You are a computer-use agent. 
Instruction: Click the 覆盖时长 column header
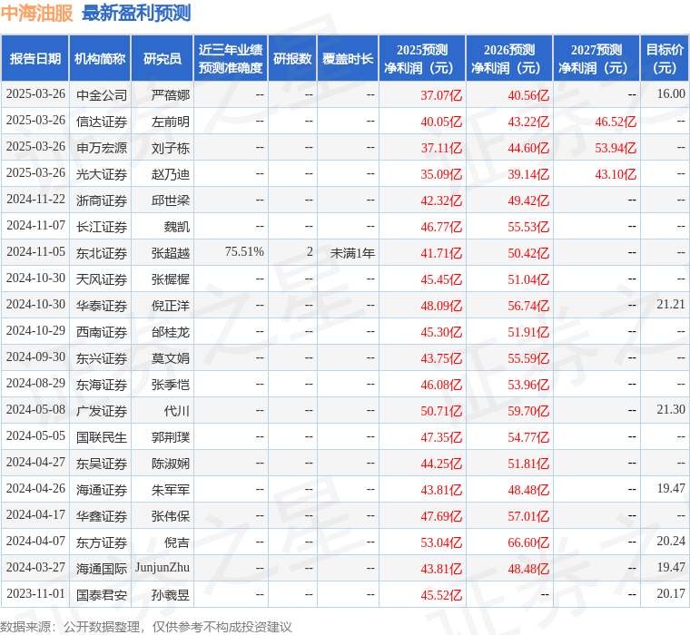(348, 58)
